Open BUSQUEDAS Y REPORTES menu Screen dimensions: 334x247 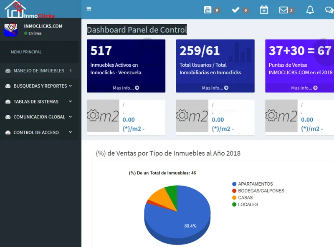(x=39, y=86)
